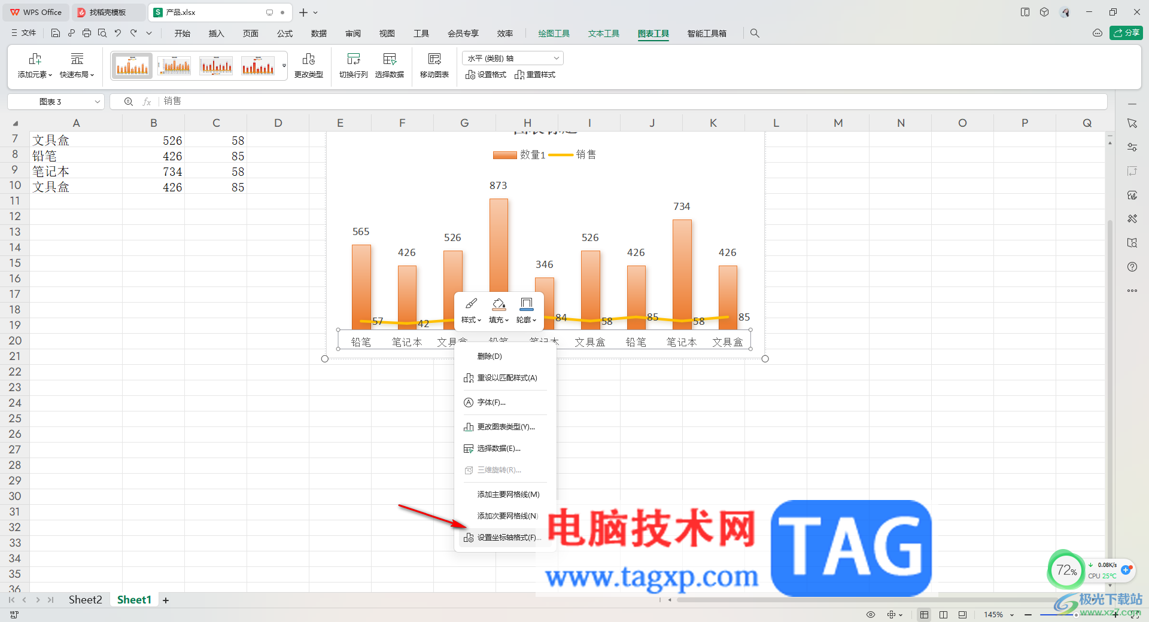Select cell A7 containing 文具盒
The height and width of the screenshot is (622, 1149).
[x=76, y=141]
